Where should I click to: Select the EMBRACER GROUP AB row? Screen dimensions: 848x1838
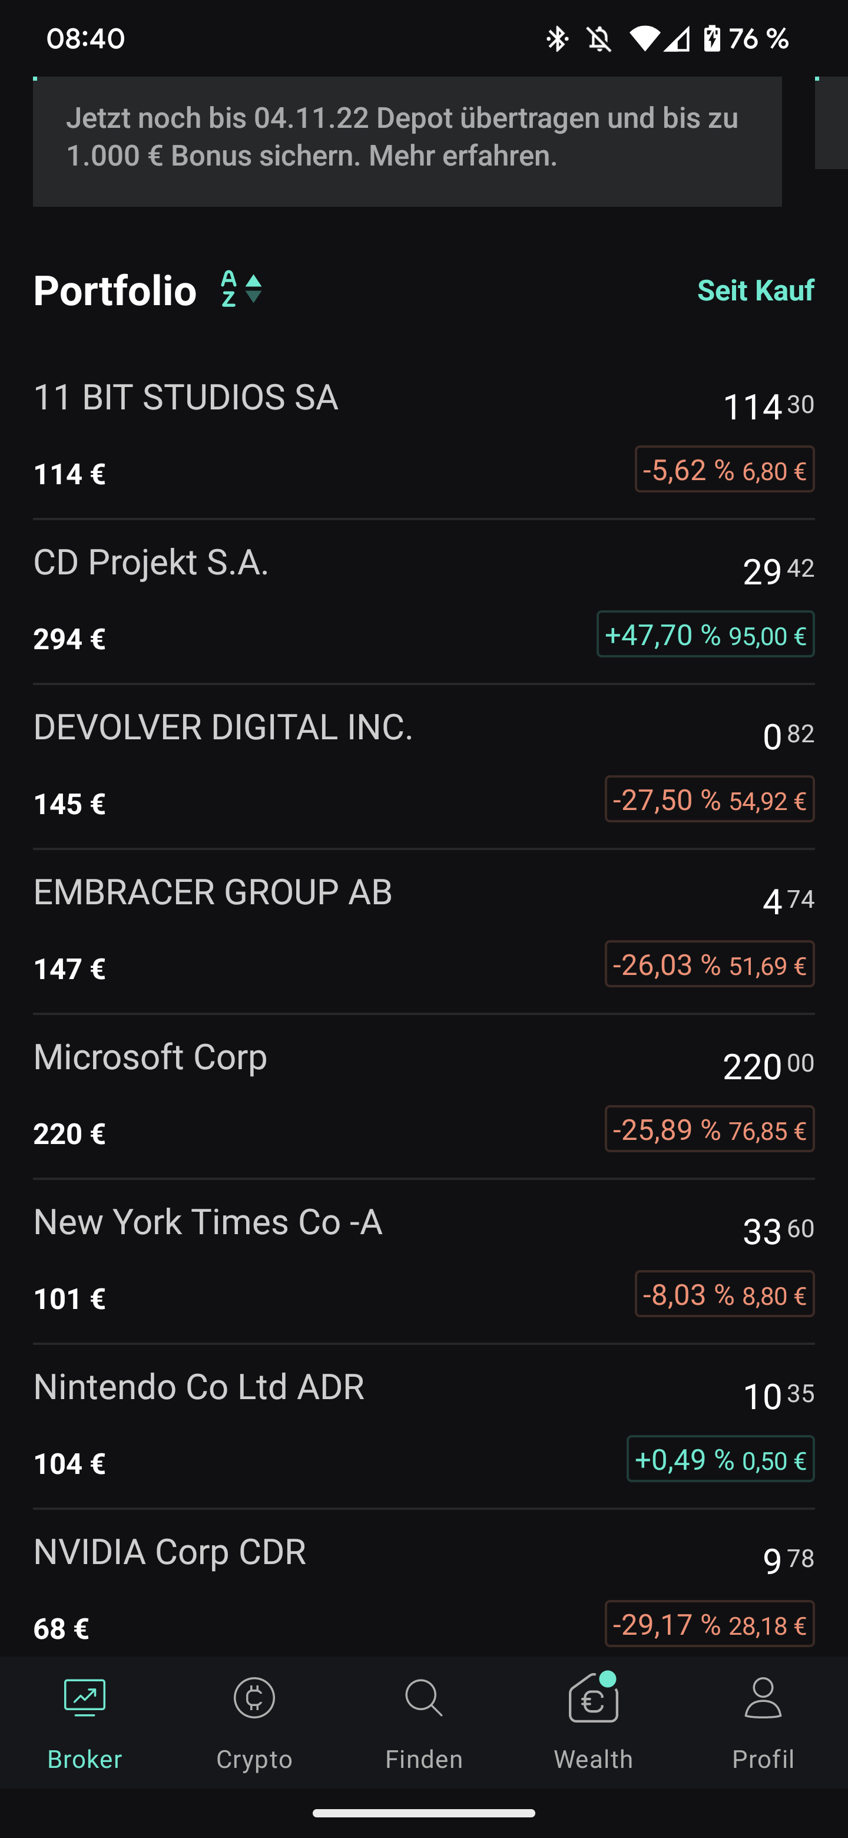click(x=285, y=930)
